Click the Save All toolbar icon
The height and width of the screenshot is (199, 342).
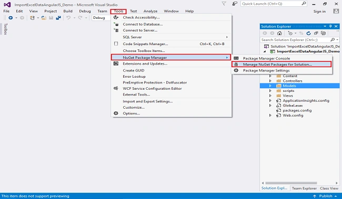point(58,18)
